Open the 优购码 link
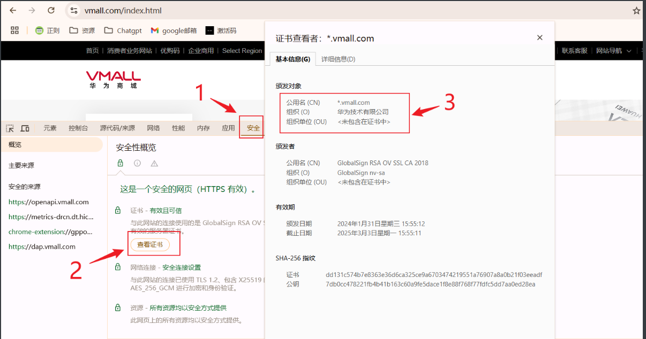 [170, 51]
